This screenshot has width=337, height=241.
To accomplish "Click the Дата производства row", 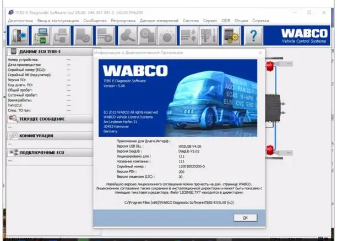I will point(39,65).
